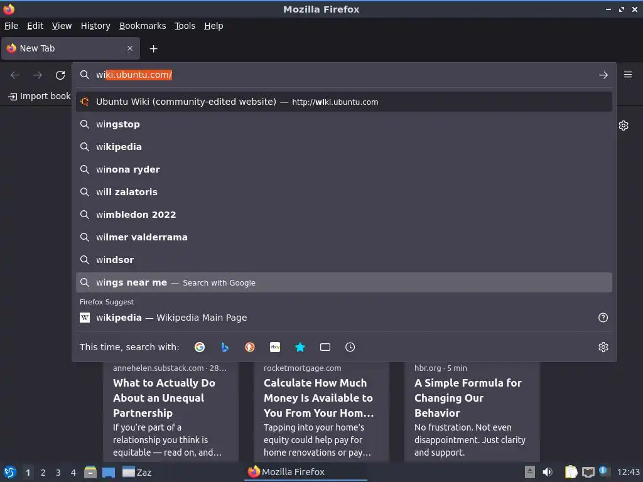Open A Simple Formula article card

coord(472,412)
